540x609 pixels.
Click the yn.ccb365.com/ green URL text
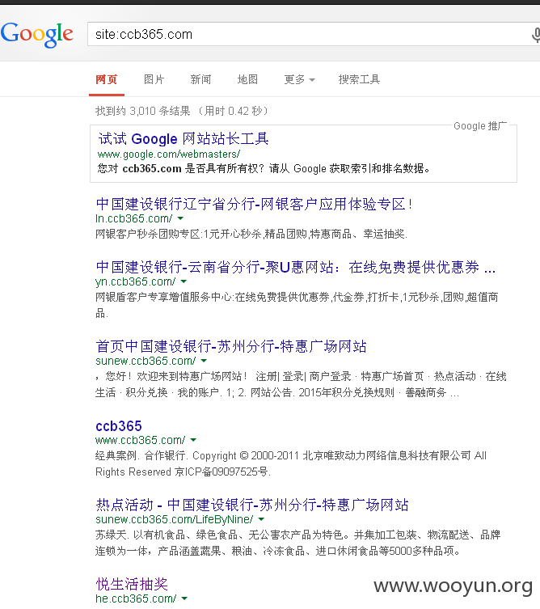pyautogui.click(x=136, y=281)
